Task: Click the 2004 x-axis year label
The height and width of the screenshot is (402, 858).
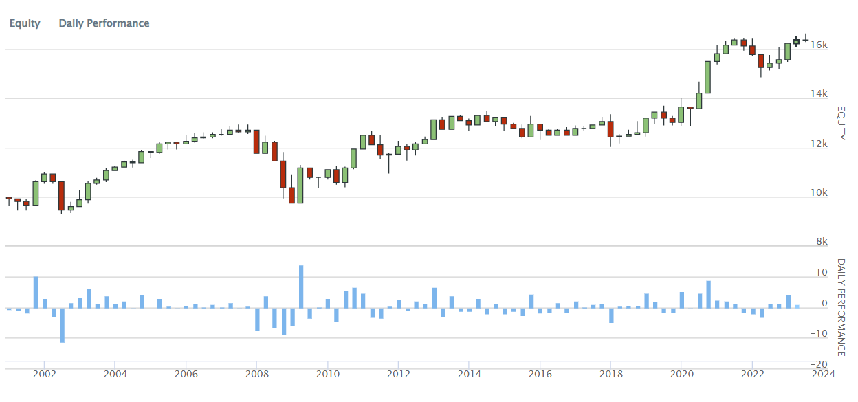Action: 115,375
